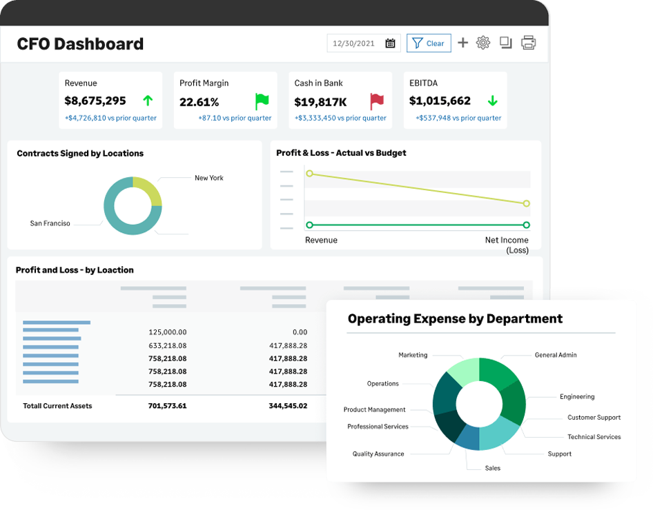Click the 125,000.00 table cell
This screenshot has height=510, width=653.
[x=167, y=332]
